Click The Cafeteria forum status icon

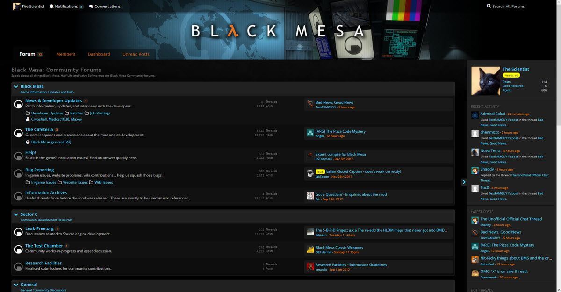click(x=18, y=133)
